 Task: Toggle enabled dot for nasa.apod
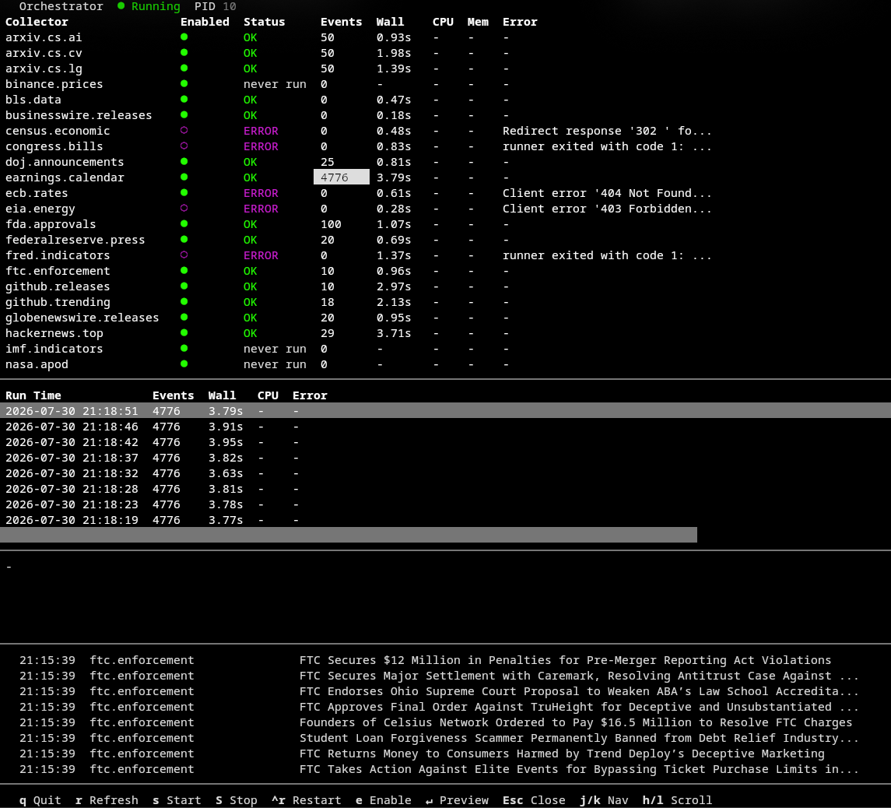pyautogui.click(x=184, y=364)
